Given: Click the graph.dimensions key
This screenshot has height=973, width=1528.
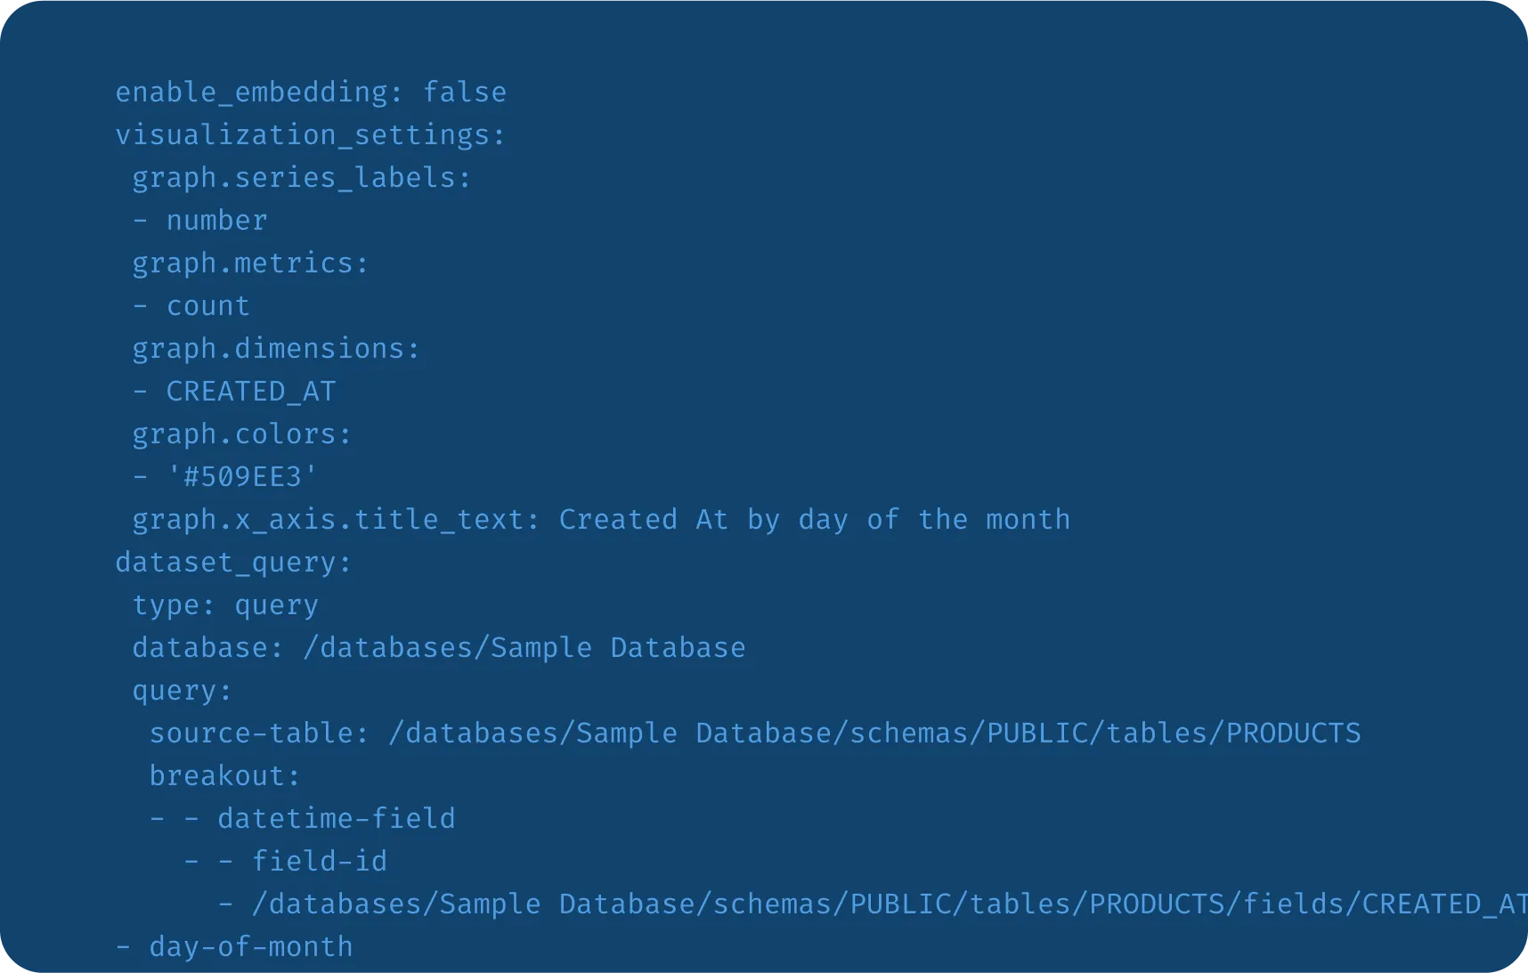Looking at the screenshot, I should pos(276,349).
